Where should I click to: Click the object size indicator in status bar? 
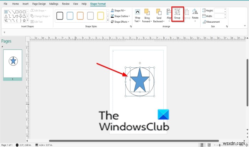pos(44,145)
